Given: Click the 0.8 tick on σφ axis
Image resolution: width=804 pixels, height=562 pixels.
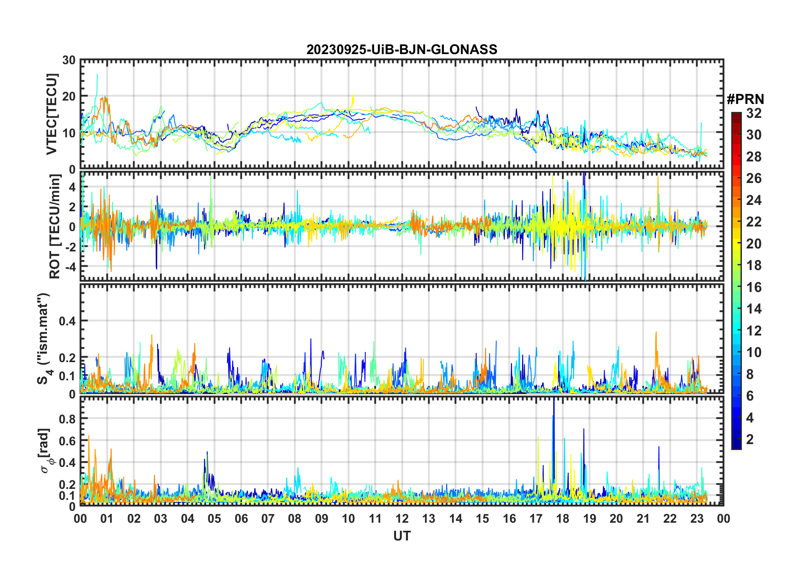Looking at the screenshot, I should pyautogui.click(x=68, y=419).
